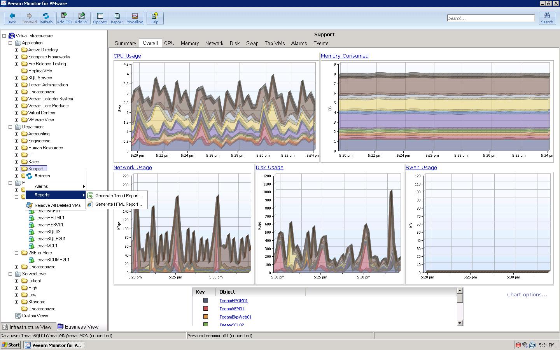The height and width of the screenshot is (350, 560).
Task: Open the Memory Consumed chart link
Action: [345, 56]
